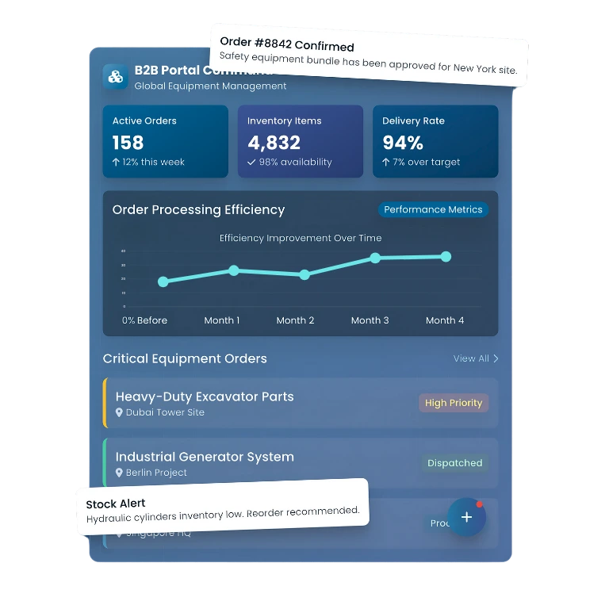The height and width of the screenshot is (609, 609).
Task: Open the Heavy-Duty Excavator Parts order
Action: pyautogui.click(x=301, y=403)
